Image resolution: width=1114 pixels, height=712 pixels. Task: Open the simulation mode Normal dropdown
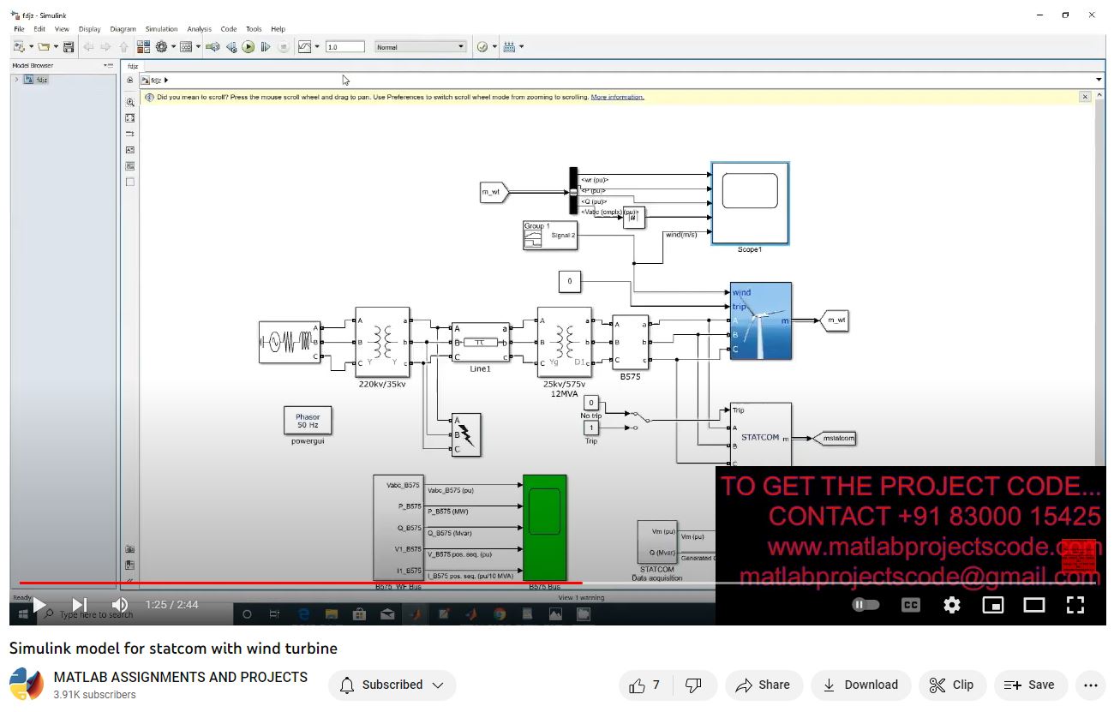click(421, 47)
